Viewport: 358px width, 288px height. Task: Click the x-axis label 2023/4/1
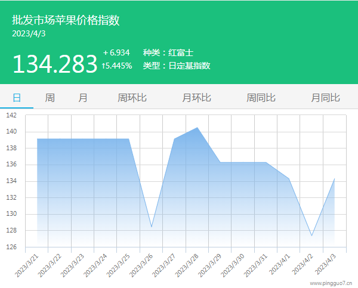280,264
